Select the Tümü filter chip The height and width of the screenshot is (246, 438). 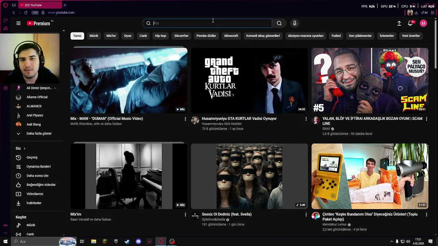77,36
